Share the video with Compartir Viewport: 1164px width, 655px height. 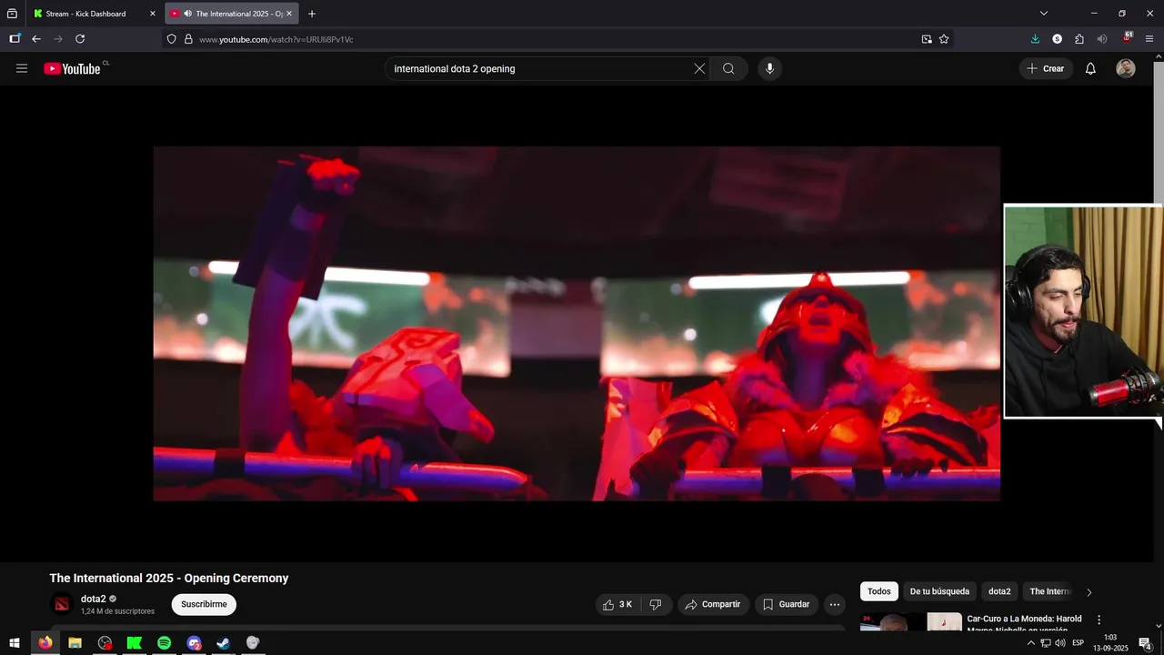[713, 604]
